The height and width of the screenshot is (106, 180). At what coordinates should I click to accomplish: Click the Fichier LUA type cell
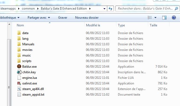point(126,78)
